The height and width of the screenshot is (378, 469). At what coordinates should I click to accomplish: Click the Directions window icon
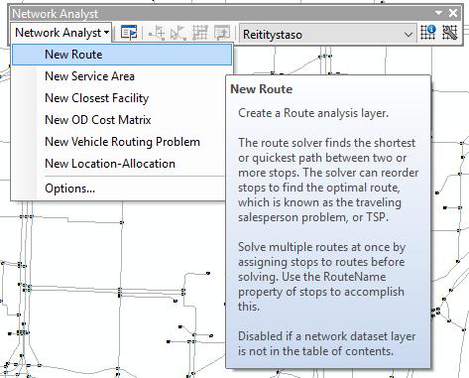(222, 33)
